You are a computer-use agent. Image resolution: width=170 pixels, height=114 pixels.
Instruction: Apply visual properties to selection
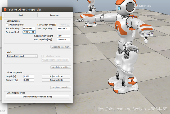pyautogui.click(x=61, y=87)
